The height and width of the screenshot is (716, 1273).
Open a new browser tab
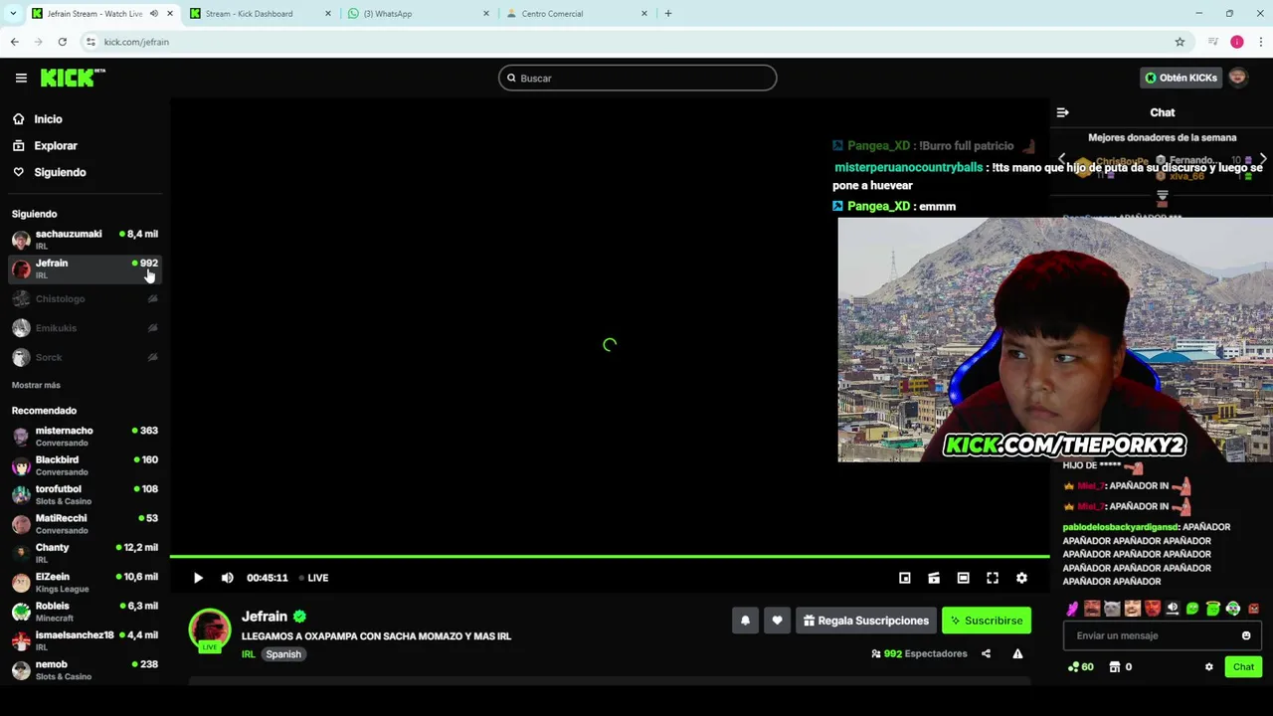[668, 14]
